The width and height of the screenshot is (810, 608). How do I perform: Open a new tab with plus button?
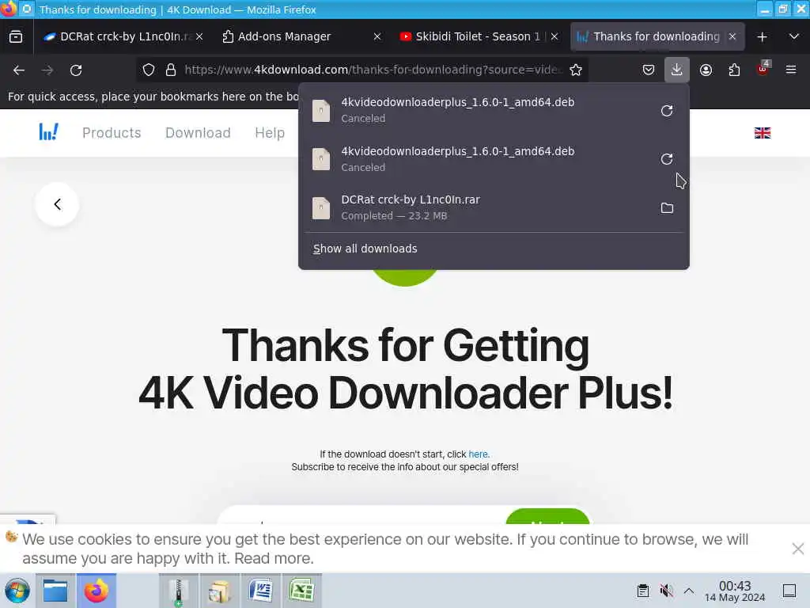pyautogui.click(x=762, y=36)
